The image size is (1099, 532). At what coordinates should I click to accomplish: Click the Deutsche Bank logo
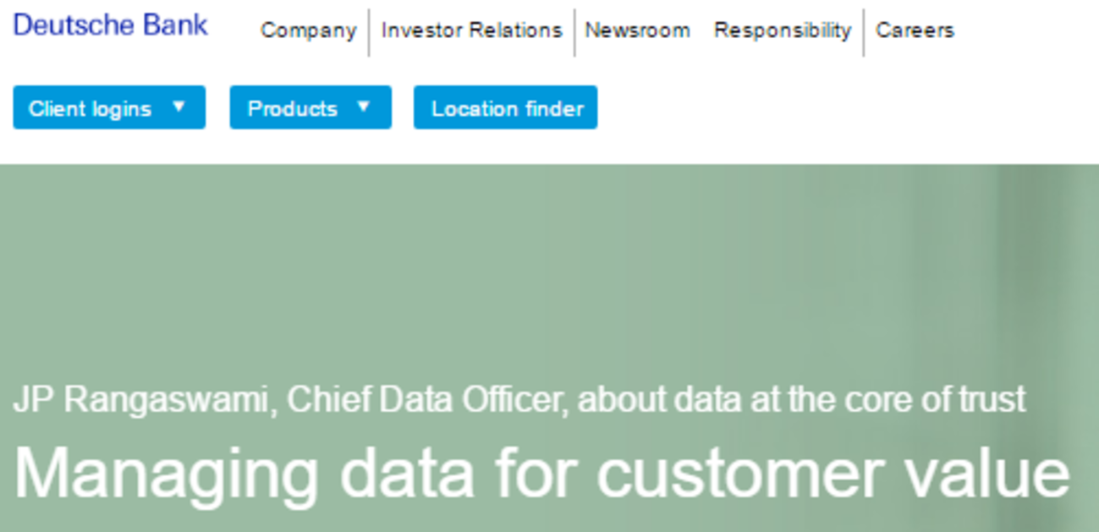pyautogui.click(x=110, y=25)
